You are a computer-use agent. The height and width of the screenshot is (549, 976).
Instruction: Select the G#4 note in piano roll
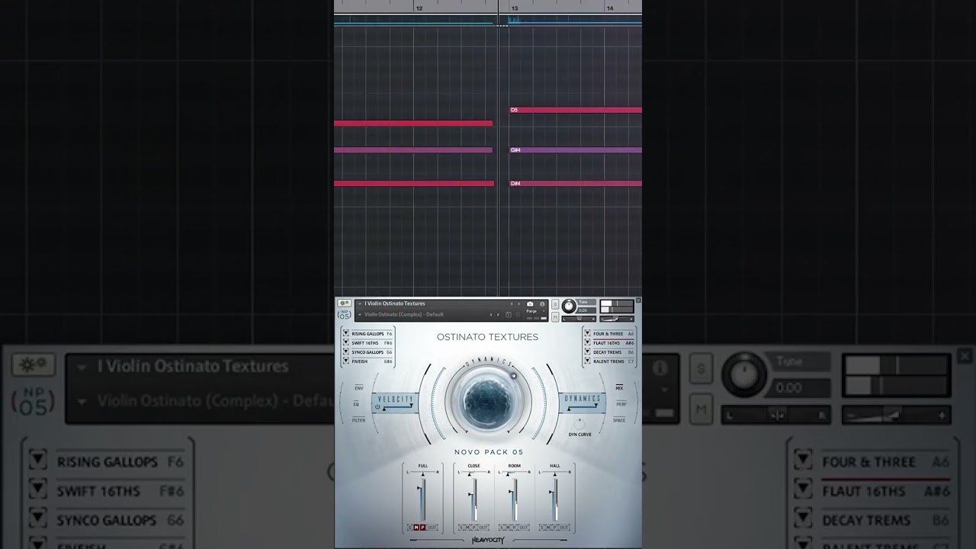point(575,150)
